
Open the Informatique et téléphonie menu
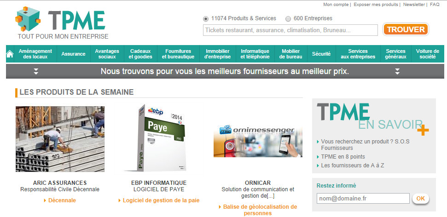(255, 54)
